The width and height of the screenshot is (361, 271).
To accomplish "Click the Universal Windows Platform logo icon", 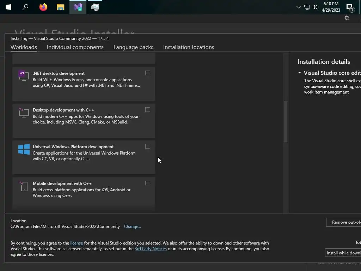I will (24, 149).
